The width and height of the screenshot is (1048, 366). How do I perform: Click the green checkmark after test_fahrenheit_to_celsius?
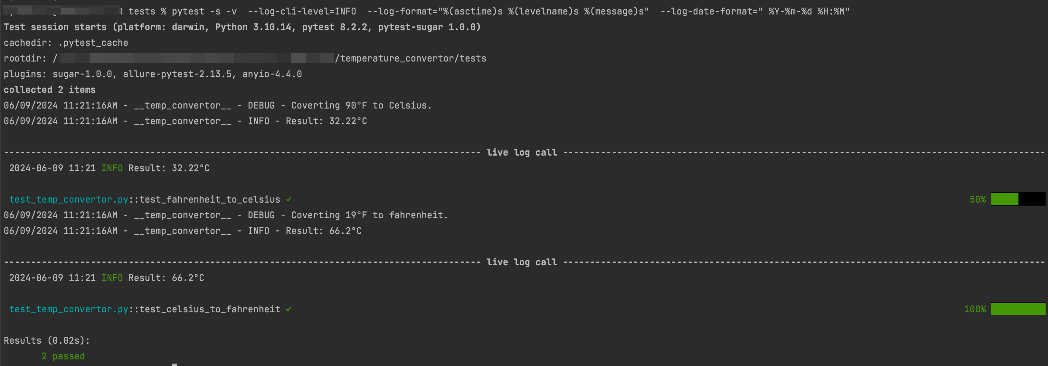(289, 199)
